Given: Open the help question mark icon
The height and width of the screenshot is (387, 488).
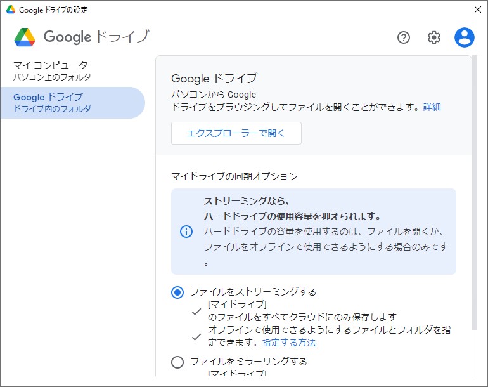Looking at the screenshot, I should (403, 37).
